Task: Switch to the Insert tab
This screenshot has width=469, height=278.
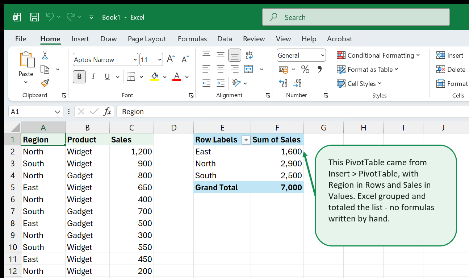Action: click(80, 39)
